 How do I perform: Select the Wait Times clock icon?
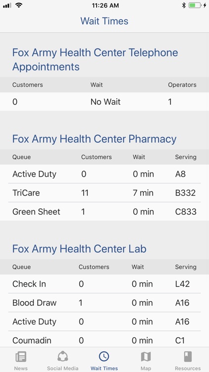click(x=104, y=356)
